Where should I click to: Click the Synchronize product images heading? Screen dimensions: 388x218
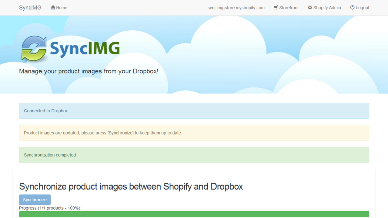(x=131, y=187)
